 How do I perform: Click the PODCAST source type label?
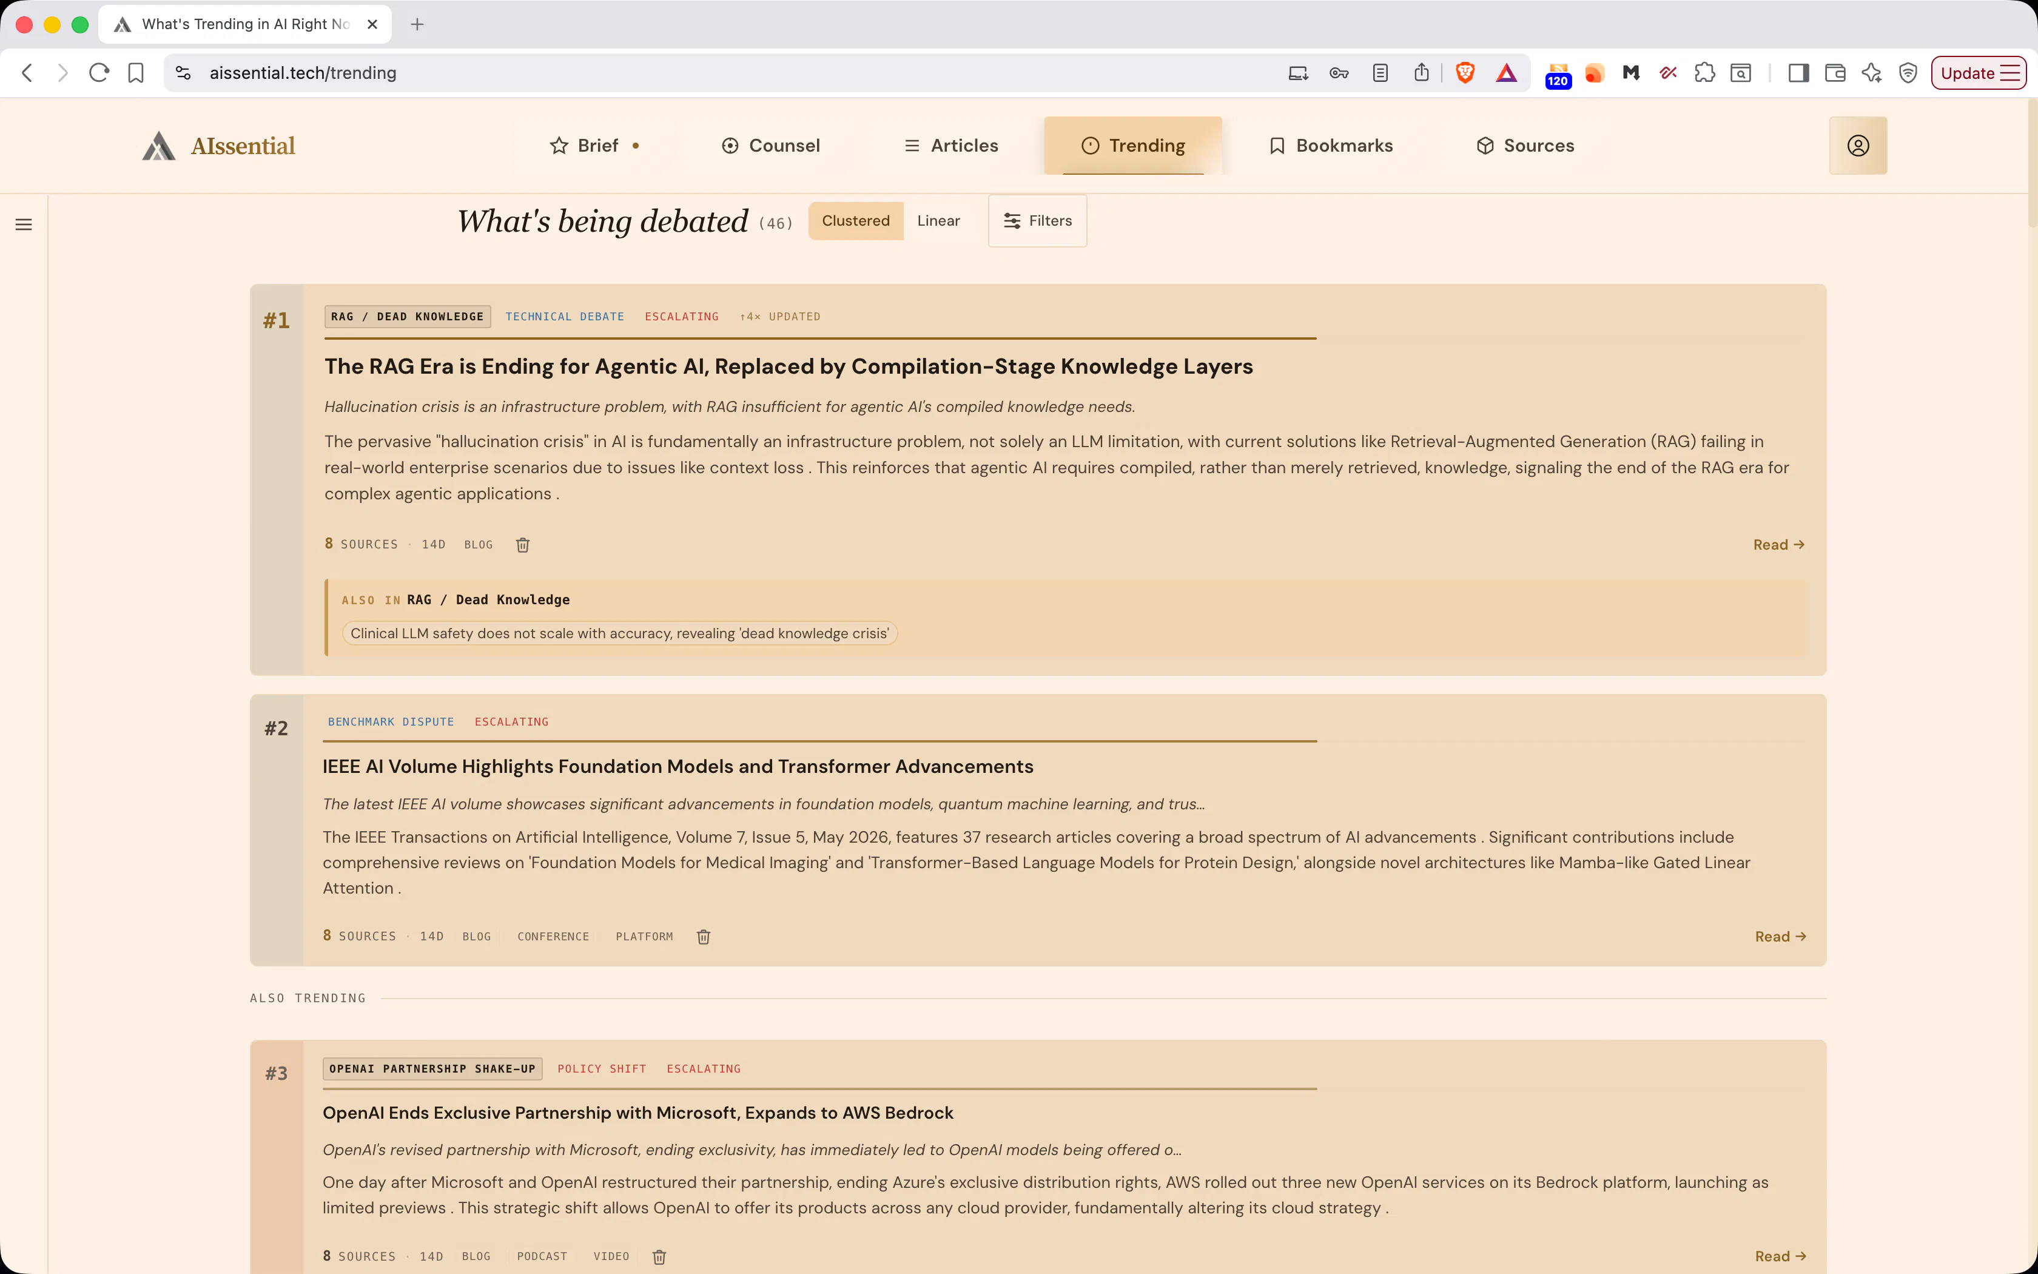click(542, 1256)
